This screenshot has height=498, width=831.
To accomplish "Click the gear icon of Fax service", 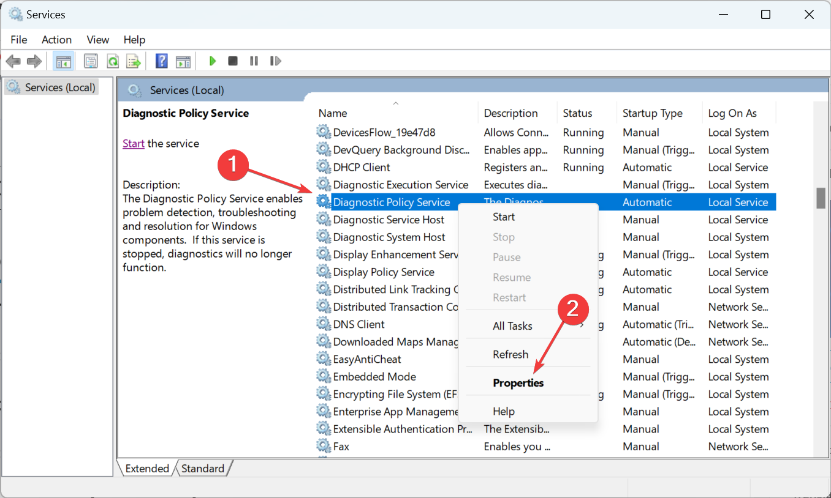I will click(323, 447).
